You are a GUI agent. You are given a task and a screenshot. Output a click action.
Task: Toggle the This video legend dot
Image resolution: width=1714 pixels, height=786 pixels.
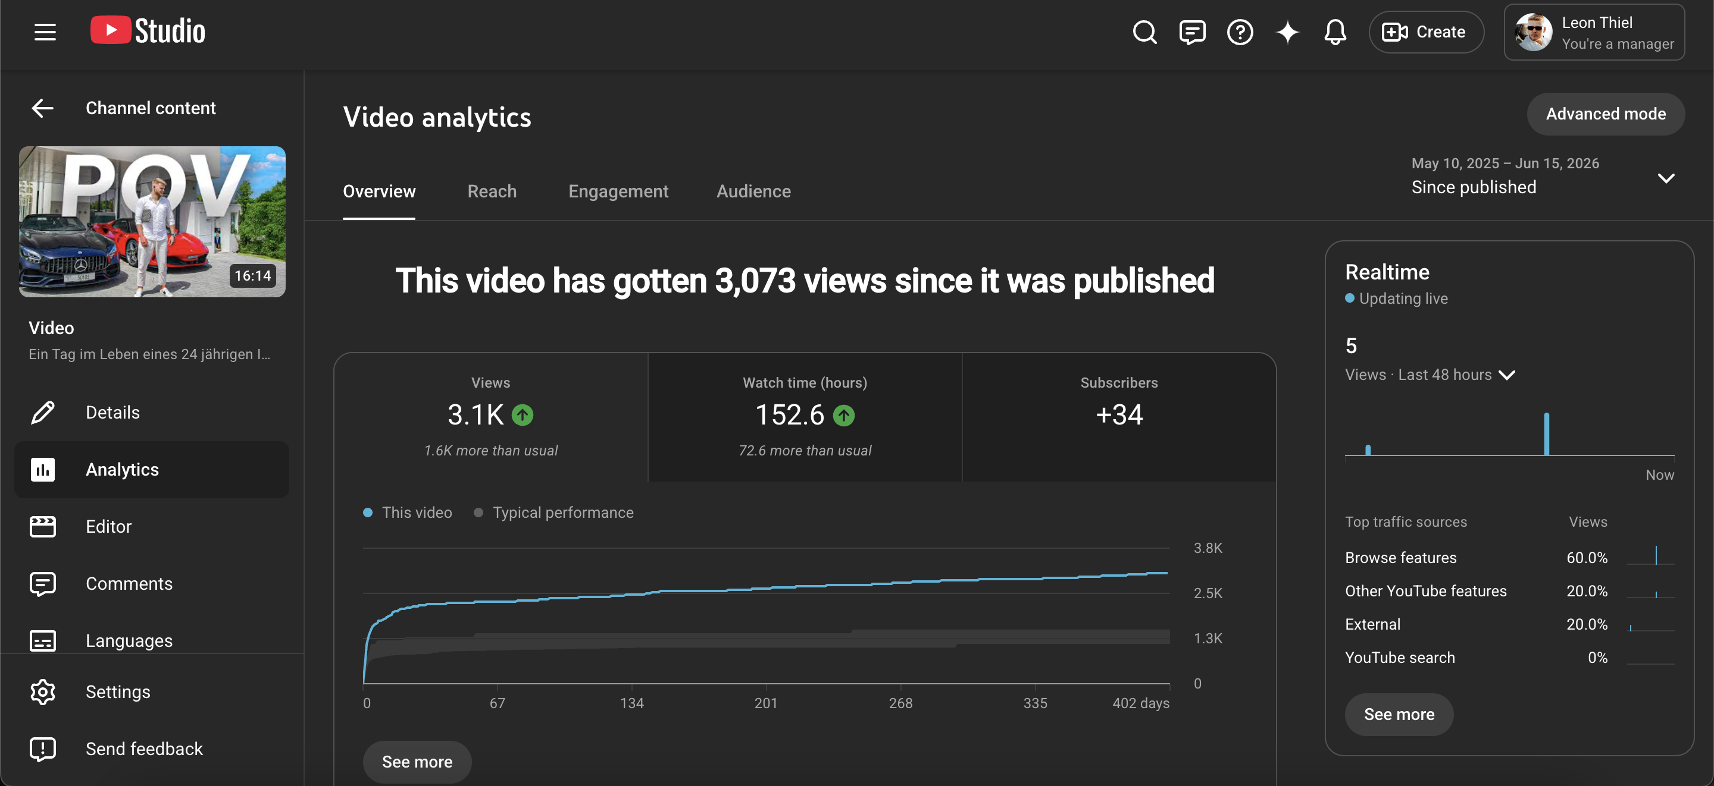click(x=367, y=512)
